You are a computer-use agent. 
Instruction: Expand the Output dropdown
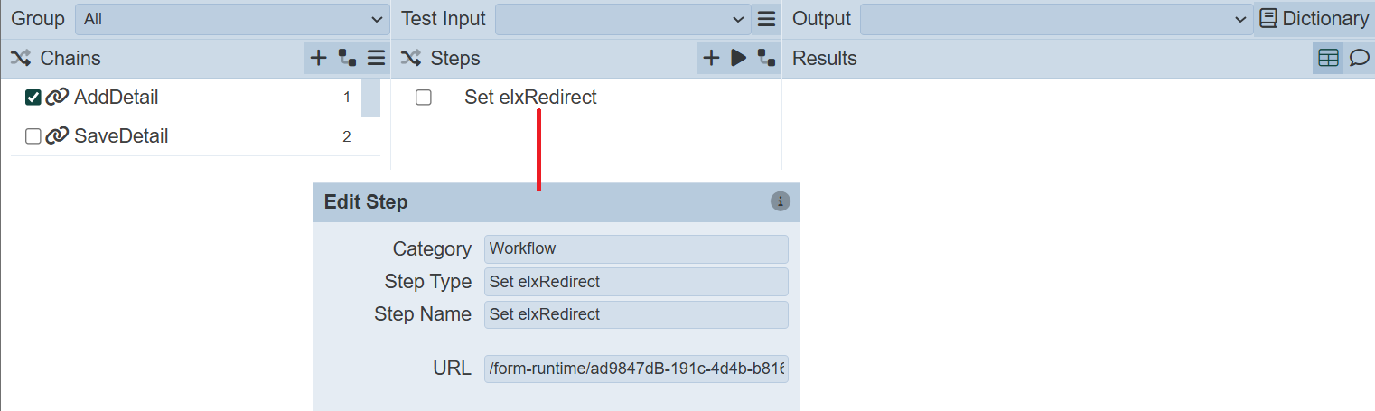(x=1054, y=19)
